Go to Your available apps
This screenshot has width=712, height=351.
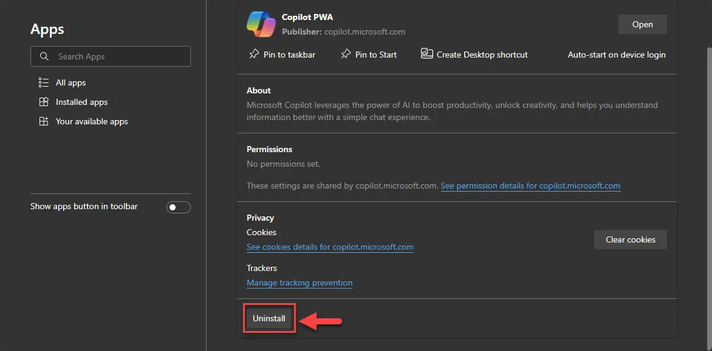click(92, 121)
